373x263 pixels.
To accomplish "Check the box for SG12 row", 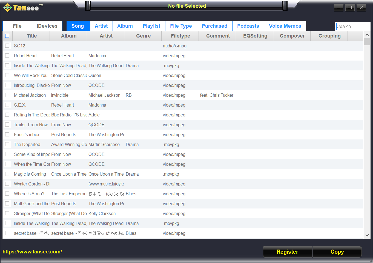I will tap(7, 46).
